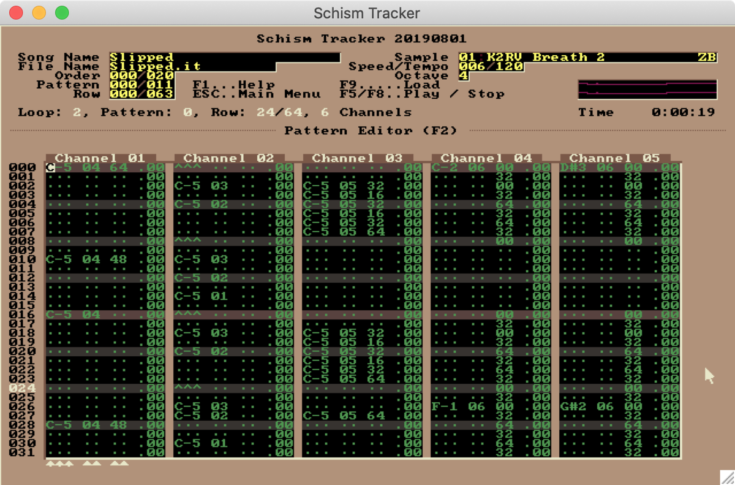Click the Song Name field containing Slipped
Viewport: 735px width, 485px height.
coord(225,57)
